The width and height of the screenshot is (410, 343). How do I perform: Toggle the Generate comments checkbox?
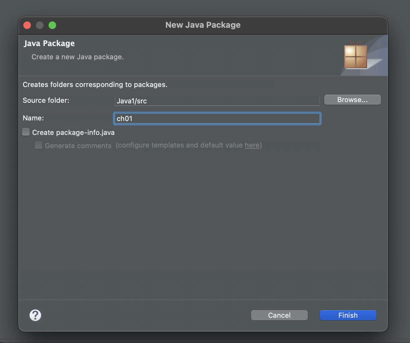(38, 145)
